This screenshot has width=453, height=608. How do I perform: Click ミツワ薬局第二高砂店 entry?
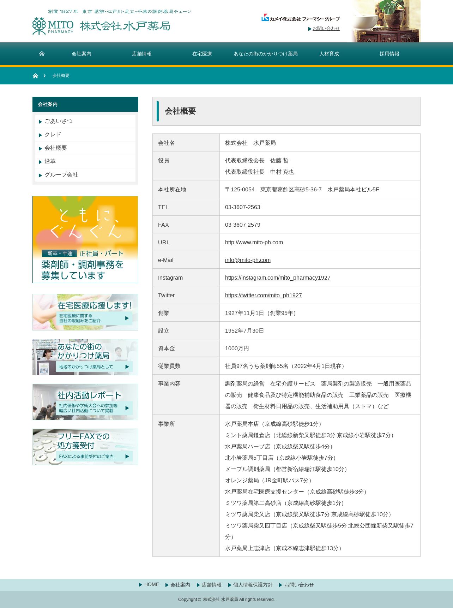click(286, 503)
